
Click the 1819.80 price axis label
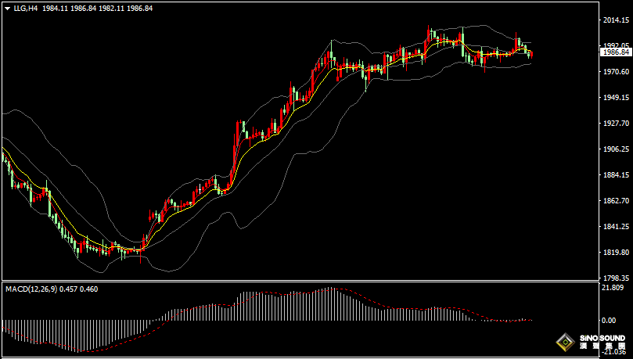[615, 253]
